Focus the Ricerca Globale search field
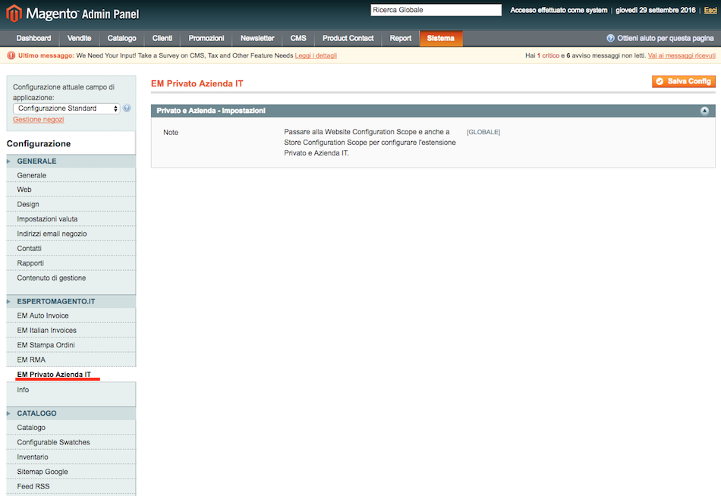 pyautogui.click(x=436, y=10)
